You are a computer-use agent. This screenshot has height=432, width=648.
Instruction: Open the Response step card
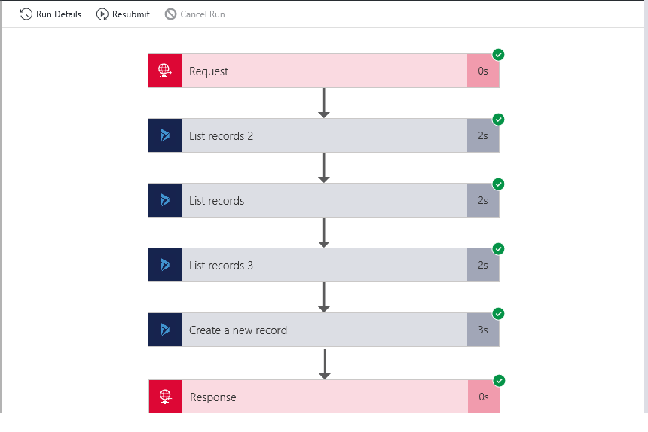click(x=325, y=397)
